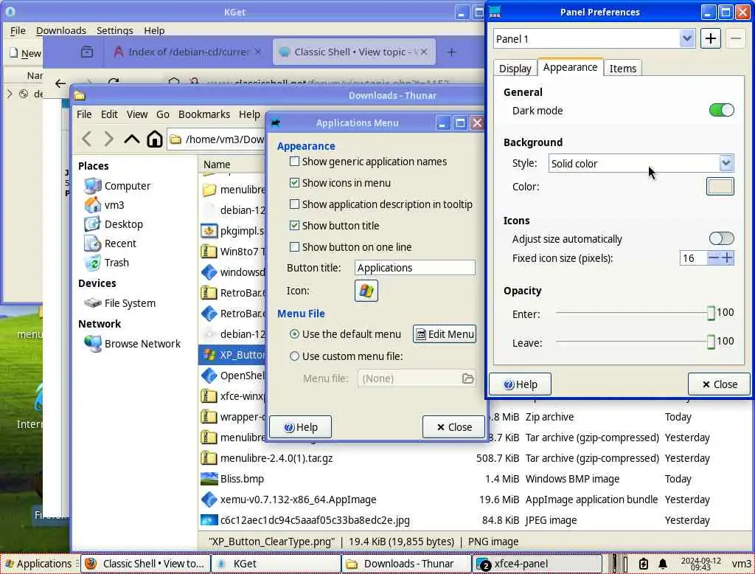This screenshot has height=574, width=755.
Task: Open vm3 home in Thunar sidebar
Action: tap(114, 205)
